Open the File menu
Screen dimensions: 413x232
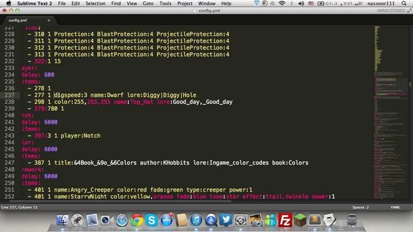coord(62,3)
